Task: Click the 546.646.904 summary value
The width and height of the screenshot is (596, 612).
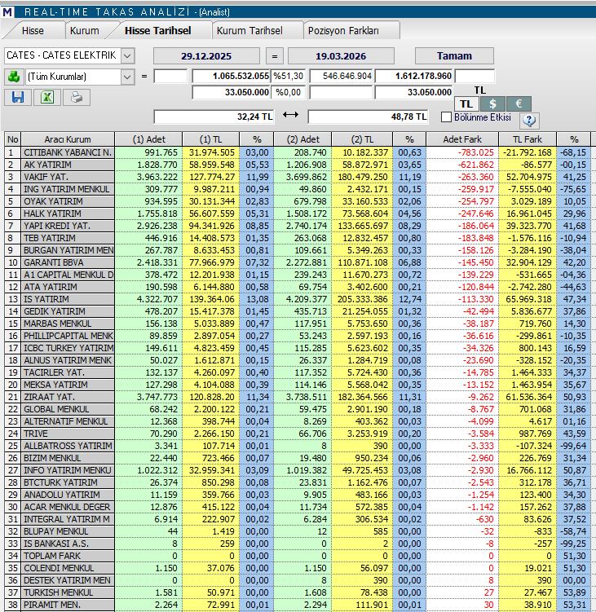Action: pyautogui.click(x=341, y=76)
